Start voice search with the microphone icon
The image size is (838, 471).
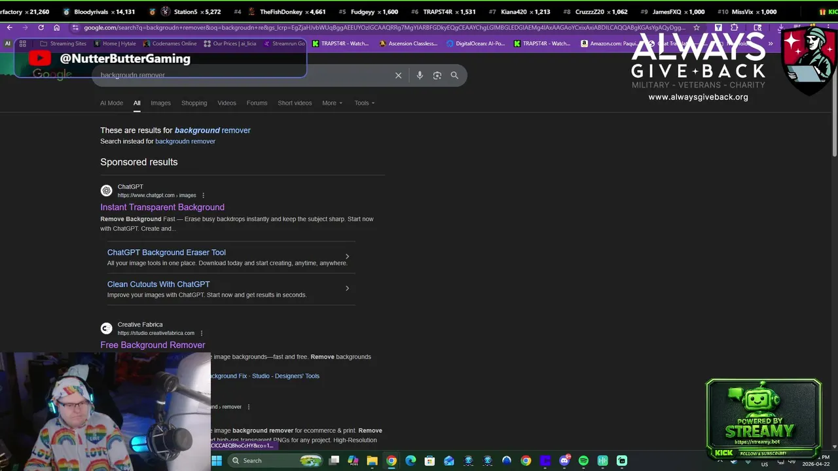point(420,75)
